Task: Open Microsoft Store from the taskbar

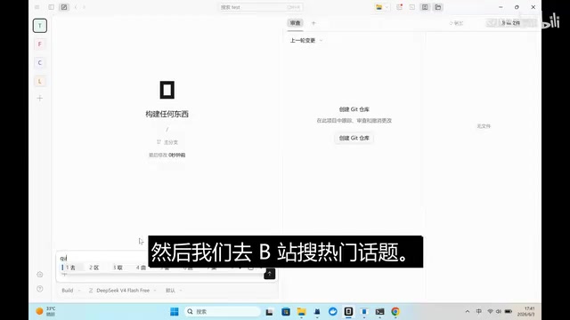Action: pyautogui.click(x=286, y=312)
